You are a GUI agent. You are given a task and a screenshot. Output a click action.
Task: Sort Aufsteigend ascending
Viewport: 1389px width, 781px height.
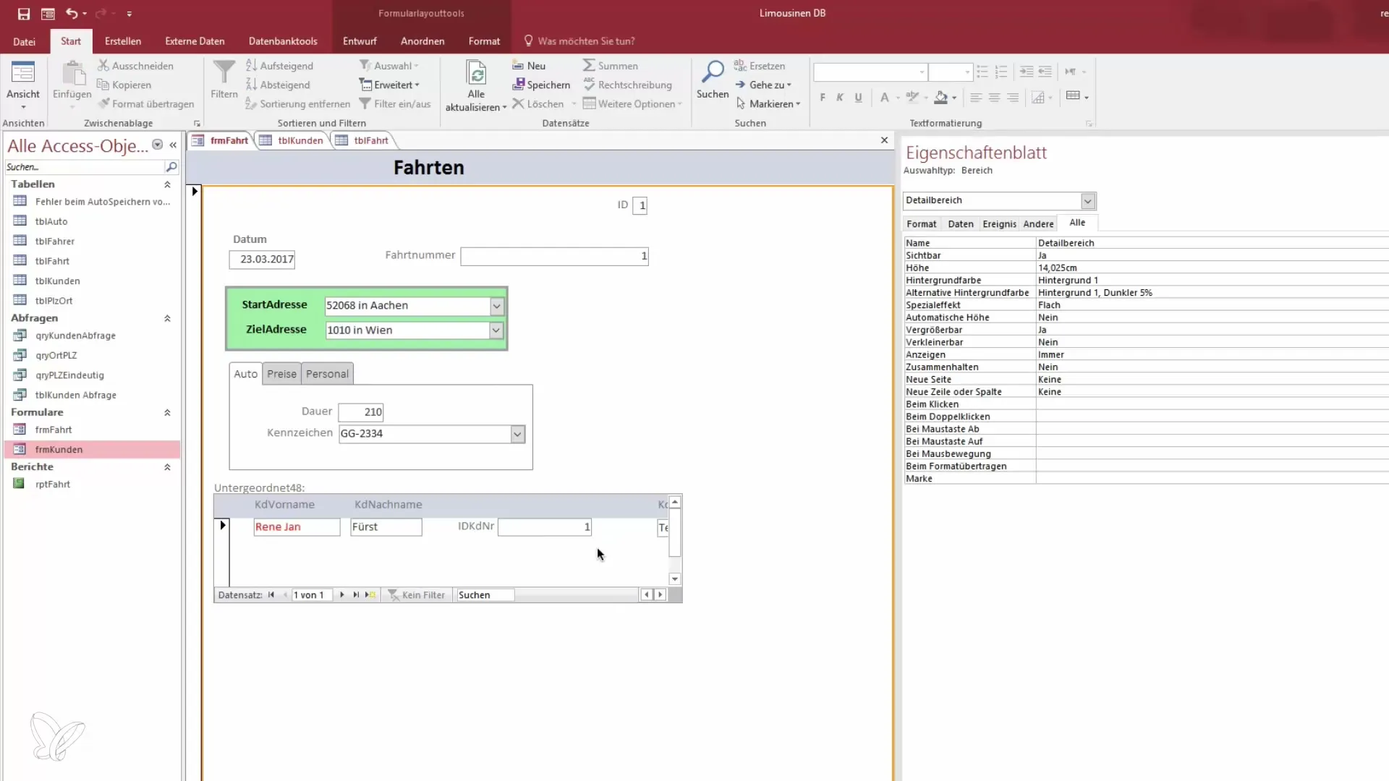[280, 66]
